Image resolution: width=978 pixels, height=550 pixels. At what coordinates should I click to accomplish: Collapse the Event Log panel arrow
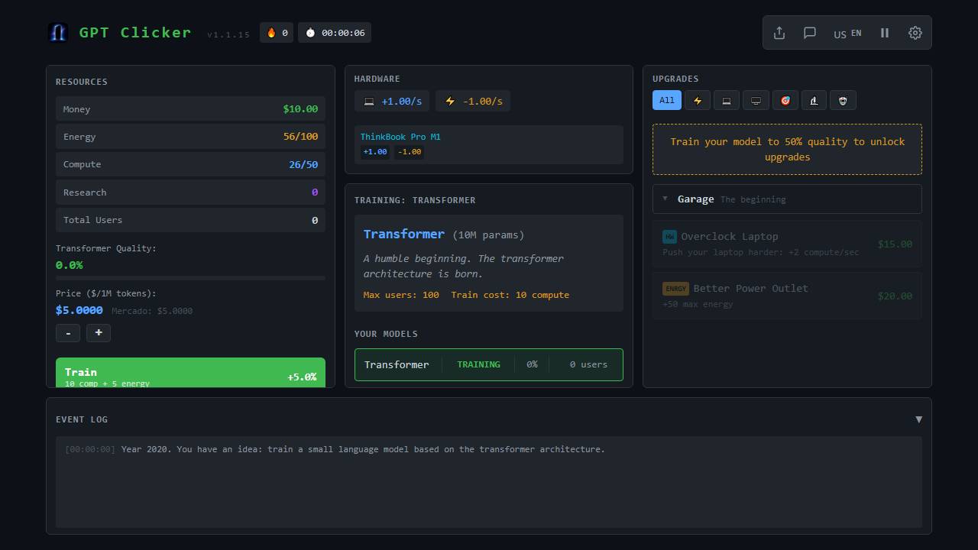pos(918,419)
